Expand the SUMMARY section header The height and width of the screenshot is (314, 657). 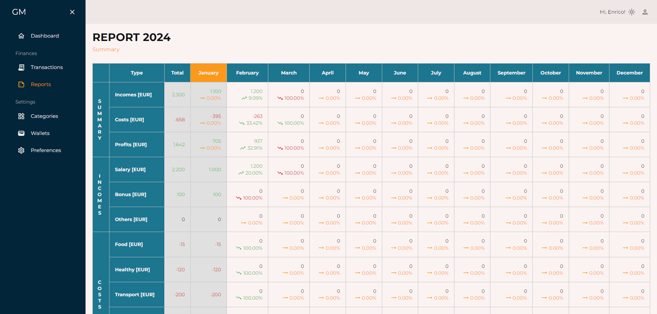tap(100, 120)
